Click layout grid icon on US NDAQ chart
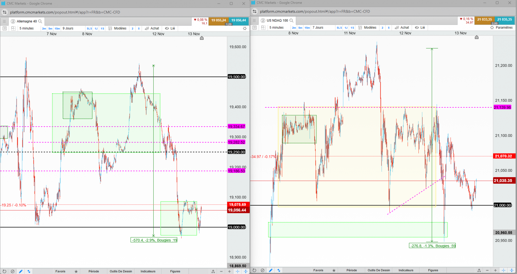This screenshot has width=517, height=274. coord(263,27)
